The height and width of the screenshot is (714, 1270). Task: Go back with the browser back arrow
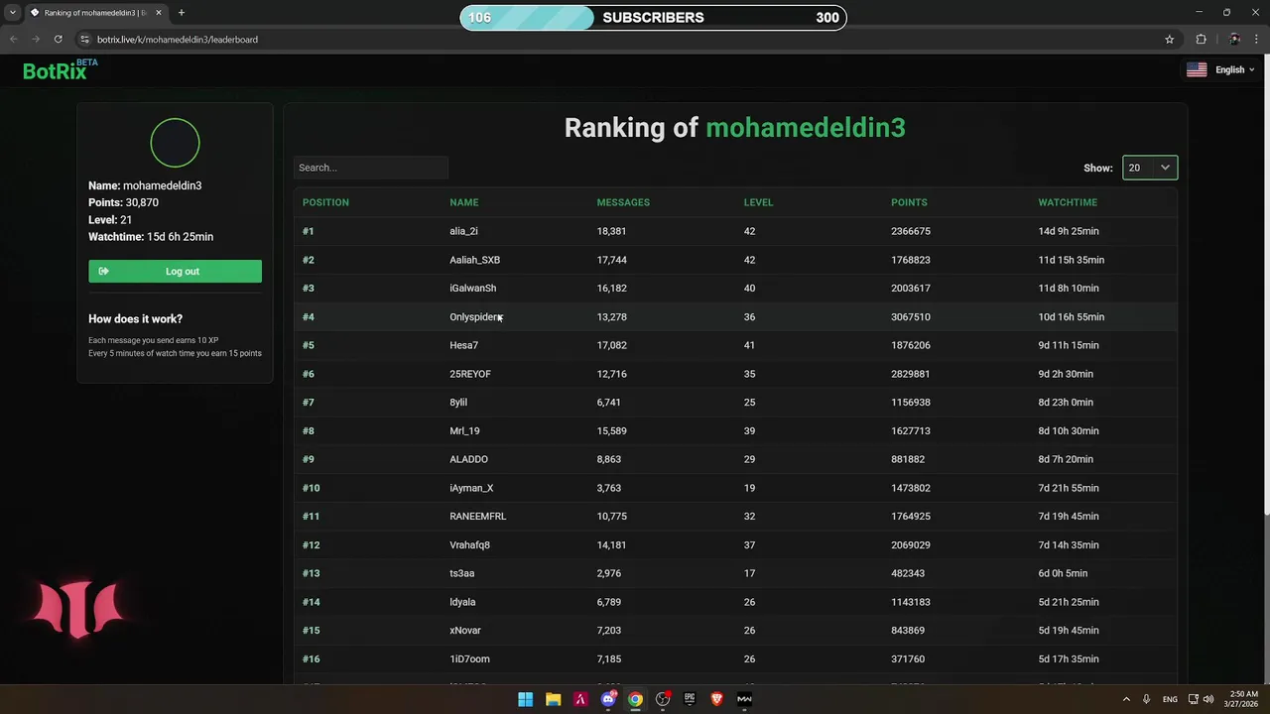pos(14,40)
